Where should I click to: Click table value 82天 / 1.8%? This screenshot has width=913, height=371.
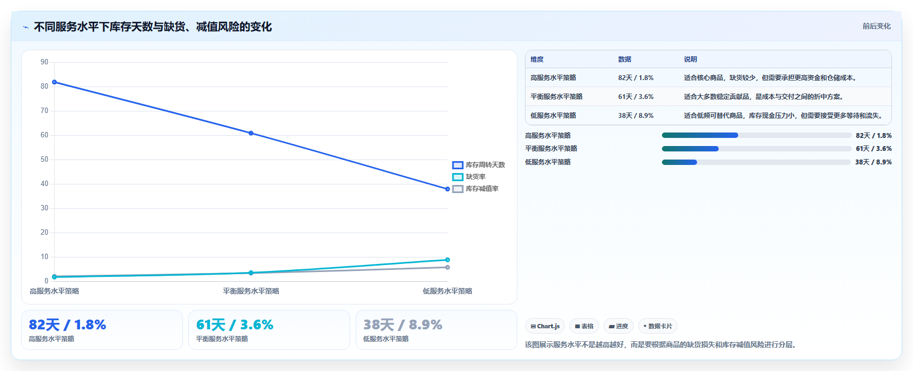click(636, 78)
